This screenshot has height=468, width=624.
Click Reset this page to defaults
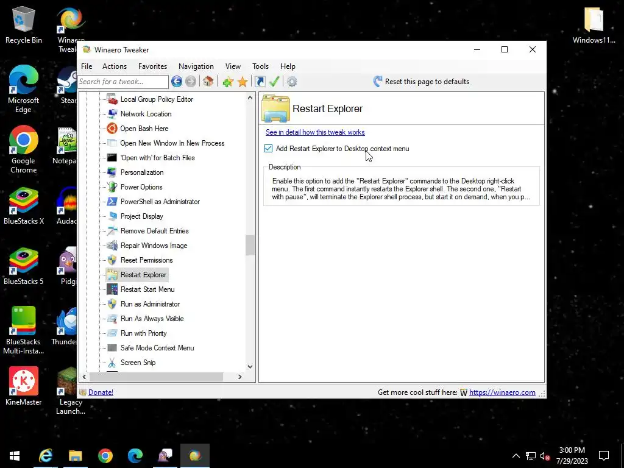[x=421, y=82]
